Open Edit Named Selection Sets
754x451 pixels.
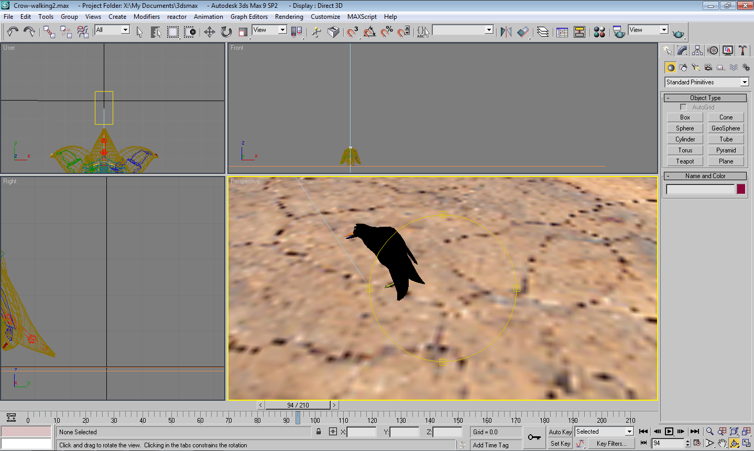[423, 32]
